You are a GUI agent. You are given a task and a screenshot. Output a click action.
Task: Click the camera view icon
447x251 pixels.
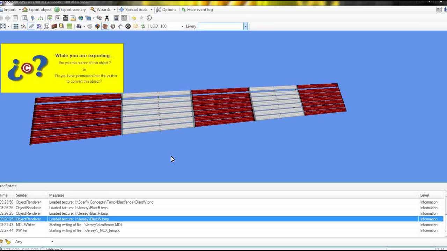coord(79,26)
